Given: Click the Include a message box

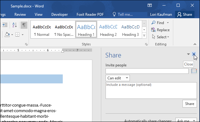Looking at the screenshot, I should tap(151, 90).
